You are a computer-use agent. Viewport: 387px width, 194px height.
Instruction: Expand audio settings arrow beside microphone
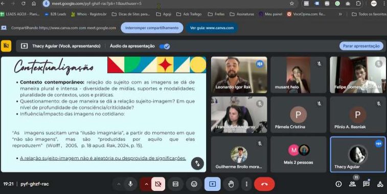pos(119,184)
